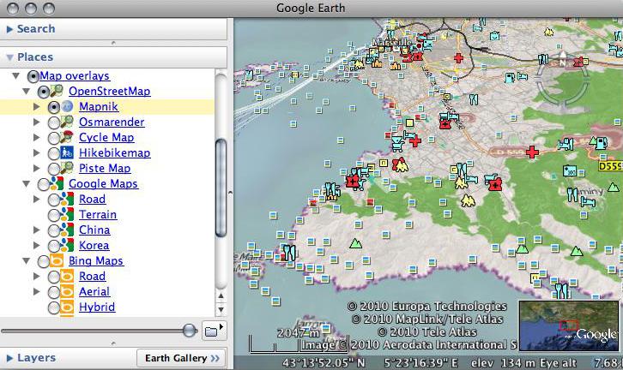The height and width of the screenshot is (370, 623).
Task: Select the Map overlays radio button
Action: (x=33, y=76)
